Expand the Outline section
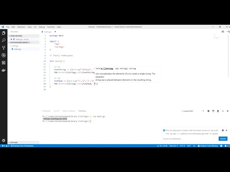230x172 pixels. 23,143
